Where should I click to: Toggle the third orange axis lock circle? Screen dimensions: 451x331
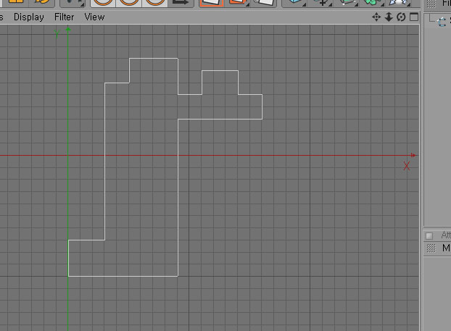(x=154, y=3)
